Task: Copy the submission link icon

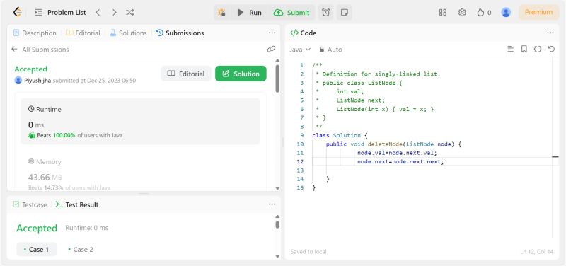Action: (271, 49)
